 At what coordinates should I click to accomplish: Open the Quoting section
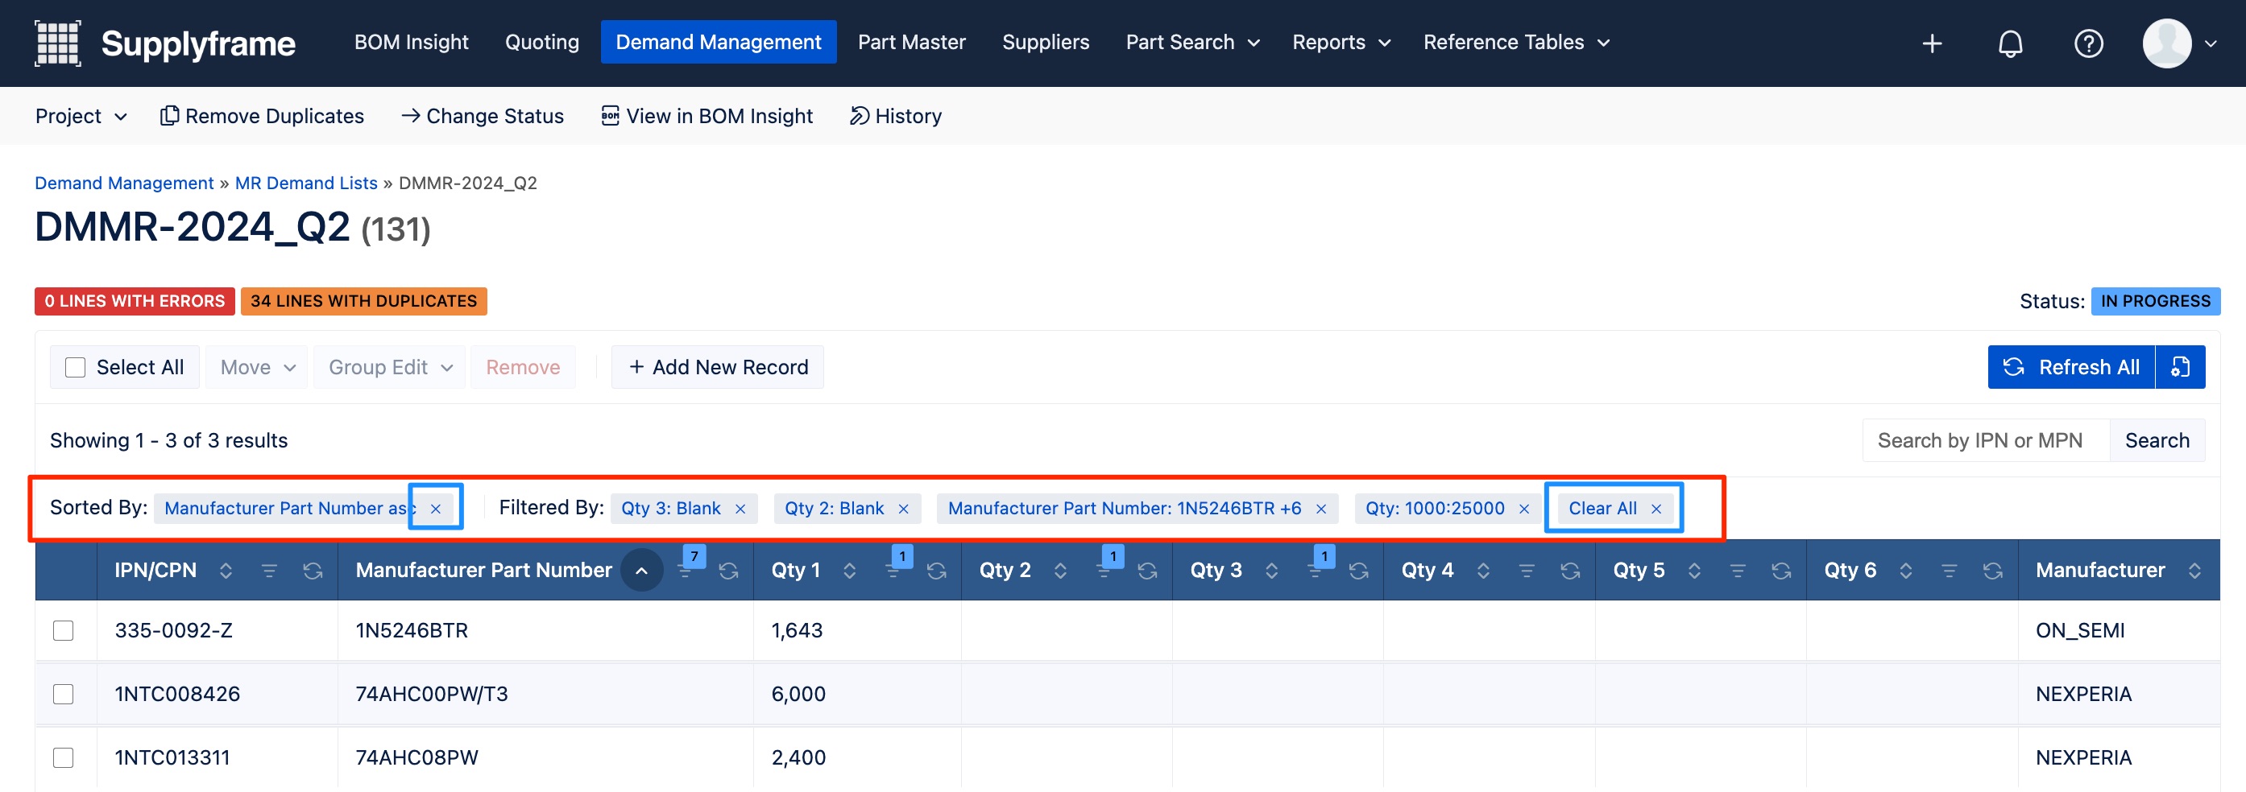[542, 42]
